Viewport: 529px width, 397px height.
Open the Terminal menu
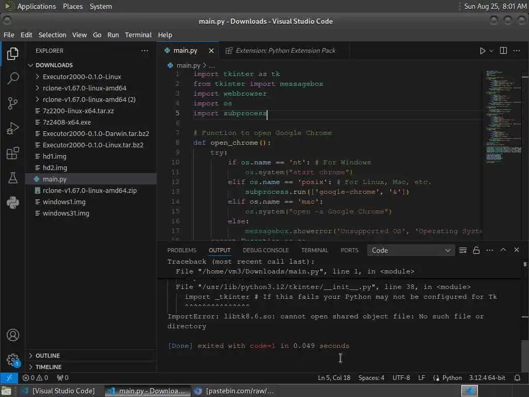pyautogui.click(x=138, y=35)
